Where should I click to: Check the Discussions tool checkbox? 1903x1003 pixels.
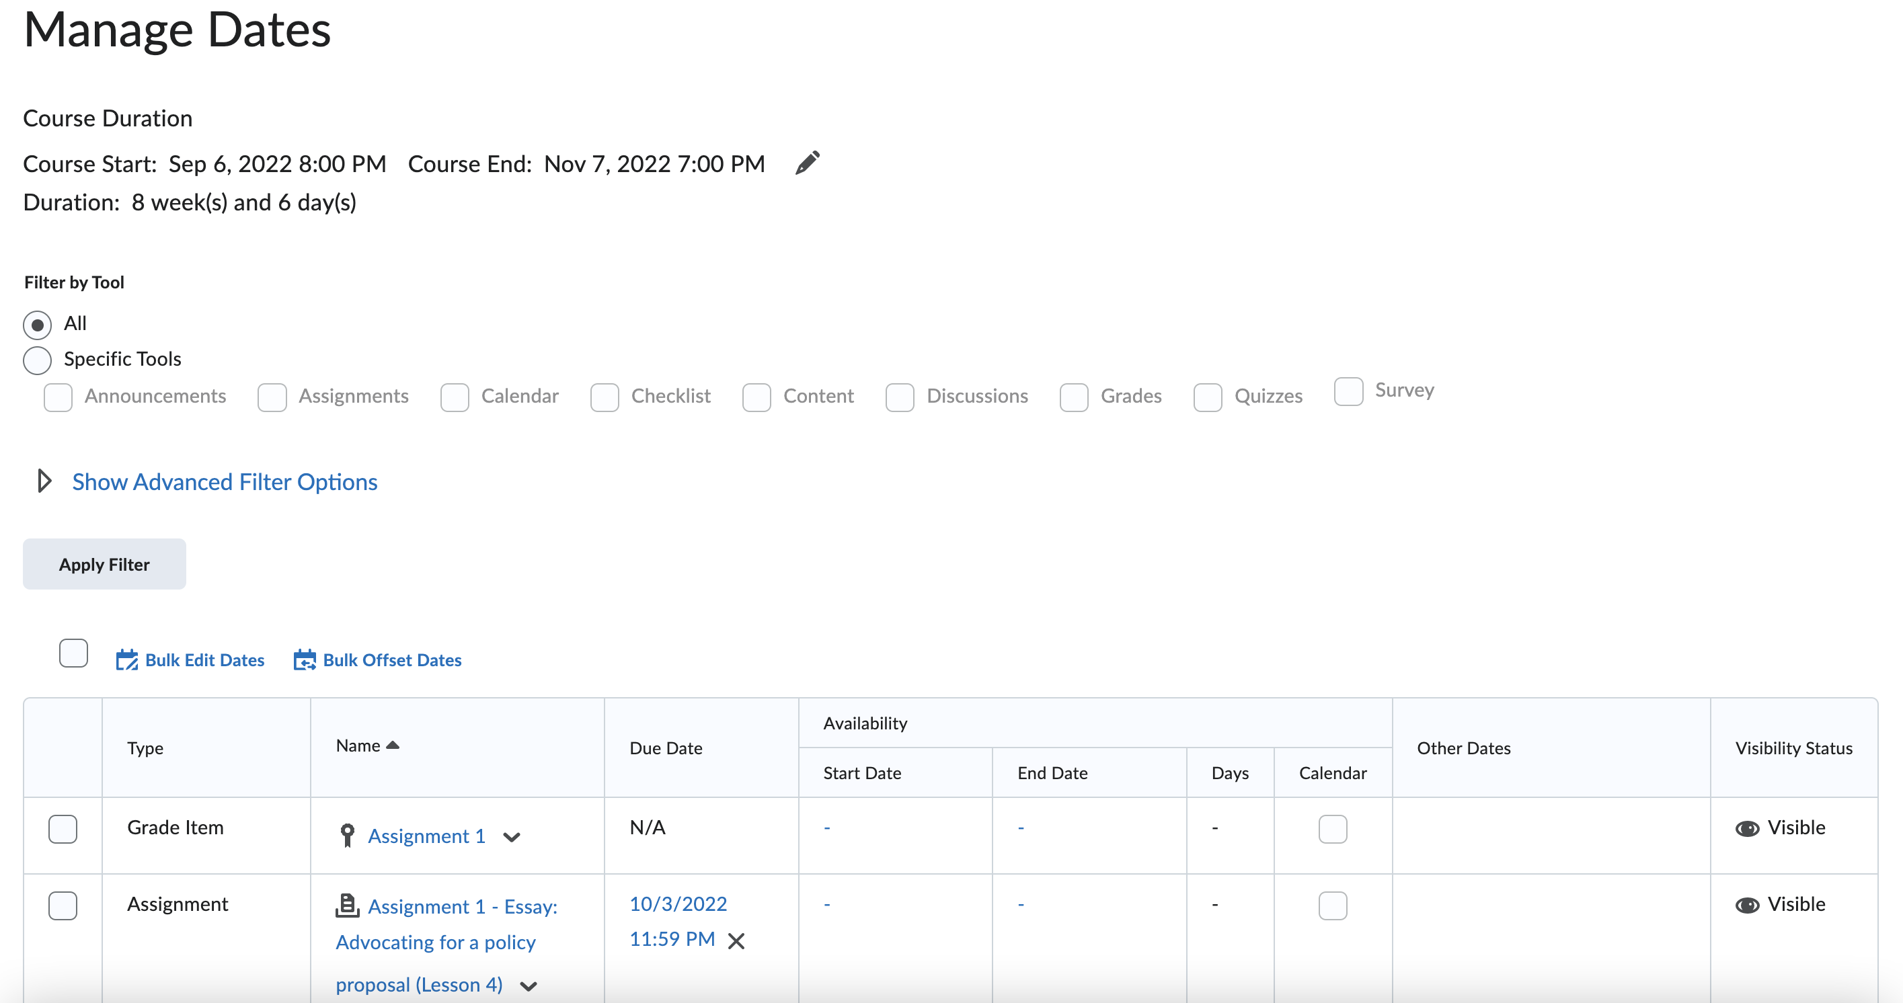[900, 397]
